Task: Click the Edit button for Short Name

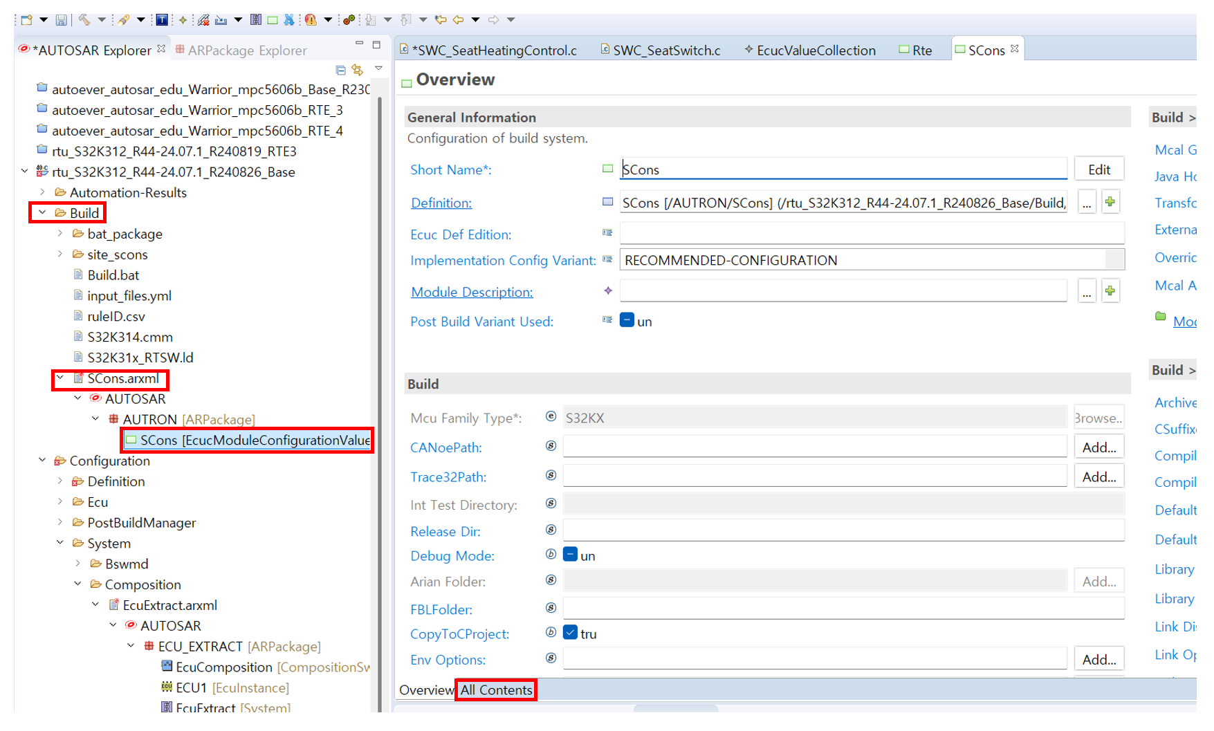Action: point(1098,169)
